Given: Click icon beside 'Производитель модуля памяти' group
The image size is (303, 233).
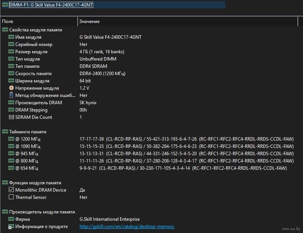Looking at the screenshot, I should click(x=5, y=212).
